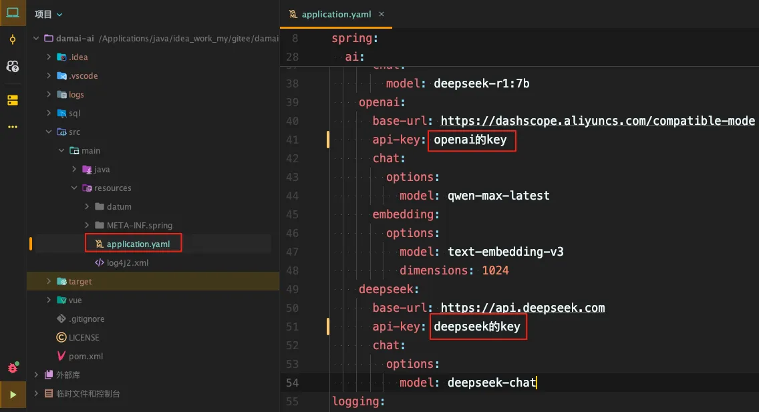Expand the META-INF.spring folder
Image resolution: width=759 pixels, height=412 pixels.
(87, 226)
